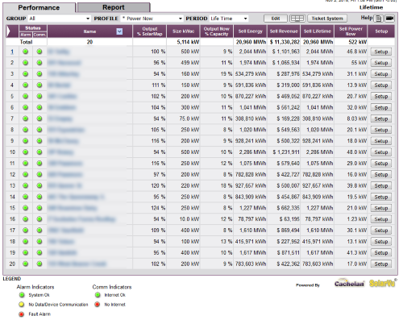Click alarm status indicator for row 12
The width and height of the screenshot is (399, 320).
pos(26,174)
